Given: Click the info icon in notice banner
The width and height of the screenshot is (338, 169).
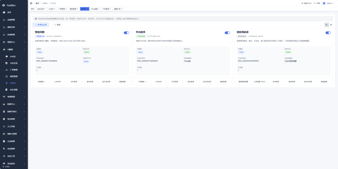Looking at the screenshot, I should point(36,18).
